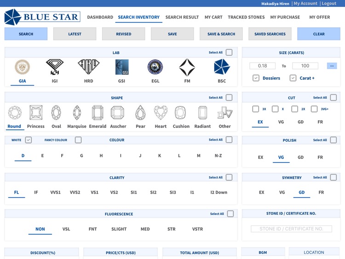
Task: Open MY OFFER tab
Action: [x=320, y=17]
